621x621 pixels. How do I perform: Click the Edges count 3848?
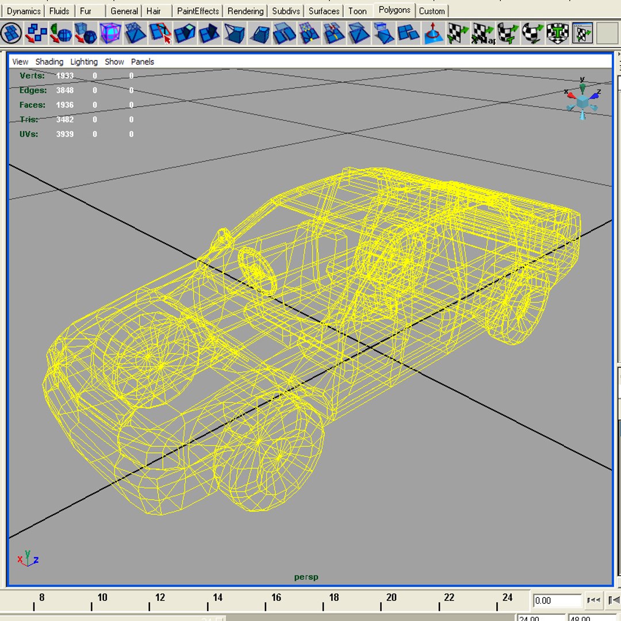(x=64, y=90)
